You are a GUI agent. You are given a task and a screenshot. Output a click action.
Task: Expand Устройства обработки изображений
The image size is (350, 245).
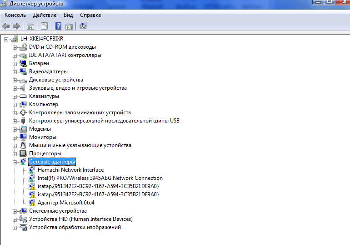coord(15,228)
